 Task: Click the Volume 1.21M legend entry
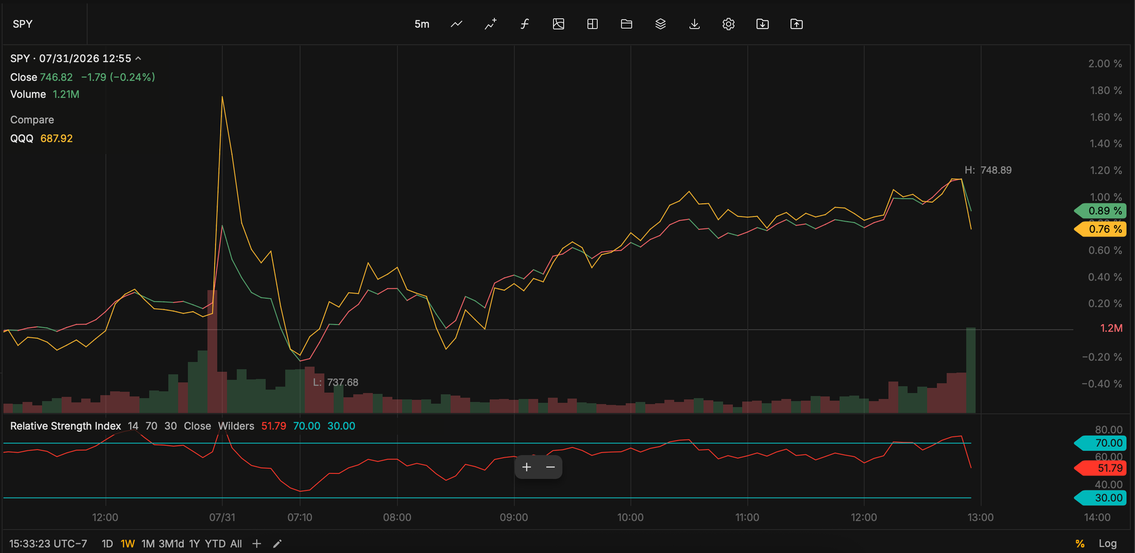click(45, 94)
